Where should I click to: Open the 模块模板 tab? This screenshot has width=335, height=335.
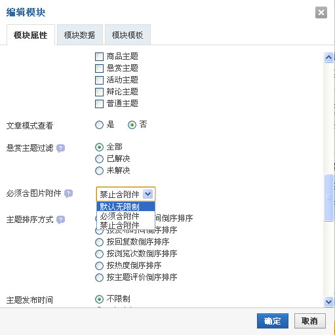point(128,35)
